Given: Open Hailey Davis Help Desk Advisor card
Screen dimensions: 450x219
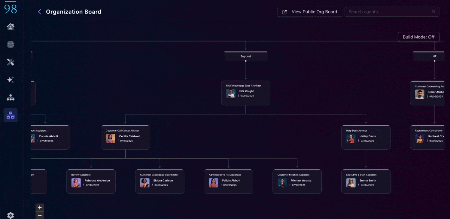Looking at the screenshot, I should [366, 137].
